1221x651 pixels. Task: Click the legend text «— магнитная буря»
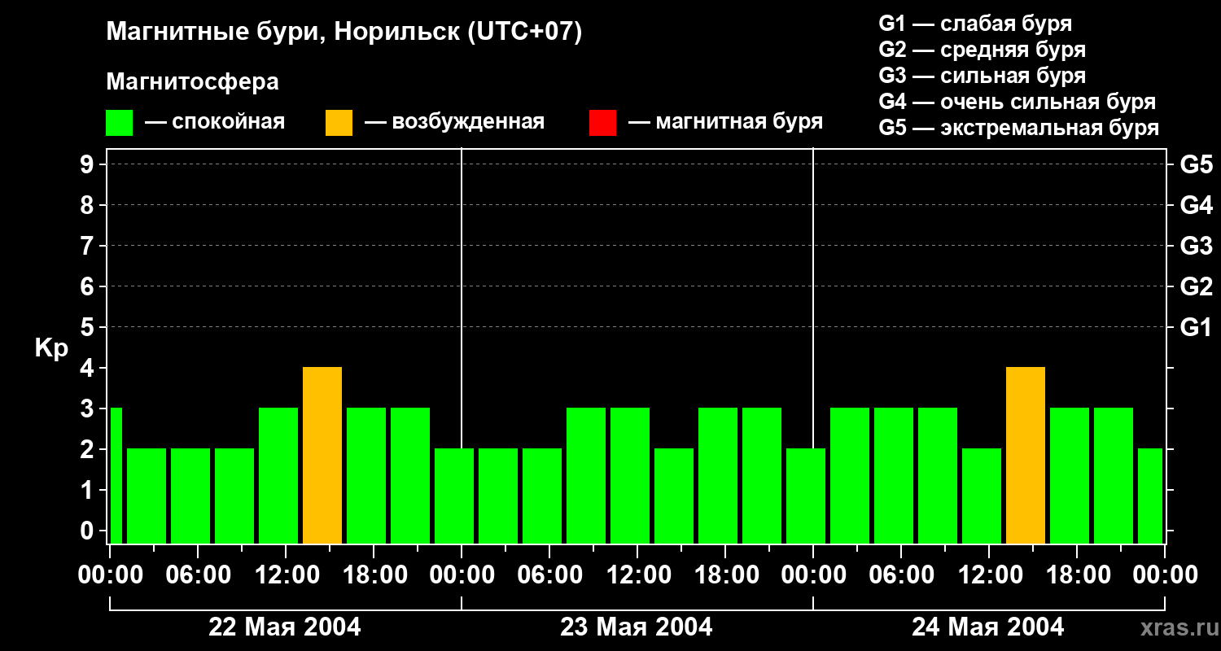click(x=725, y=122)
